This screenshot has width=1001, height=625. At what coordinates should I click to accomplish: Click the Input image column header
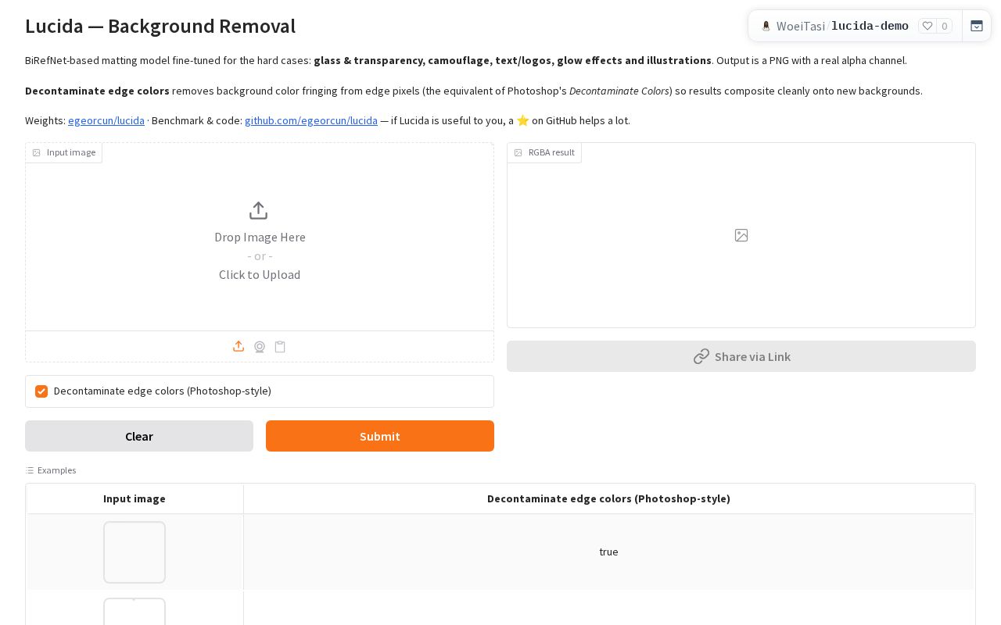135,498
